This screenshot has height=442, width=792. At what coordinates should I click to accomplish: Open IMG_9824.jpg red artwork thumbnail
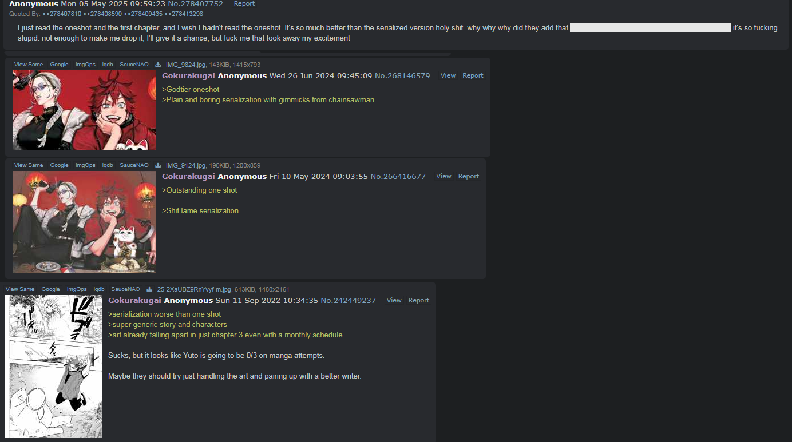coord(85,110)
